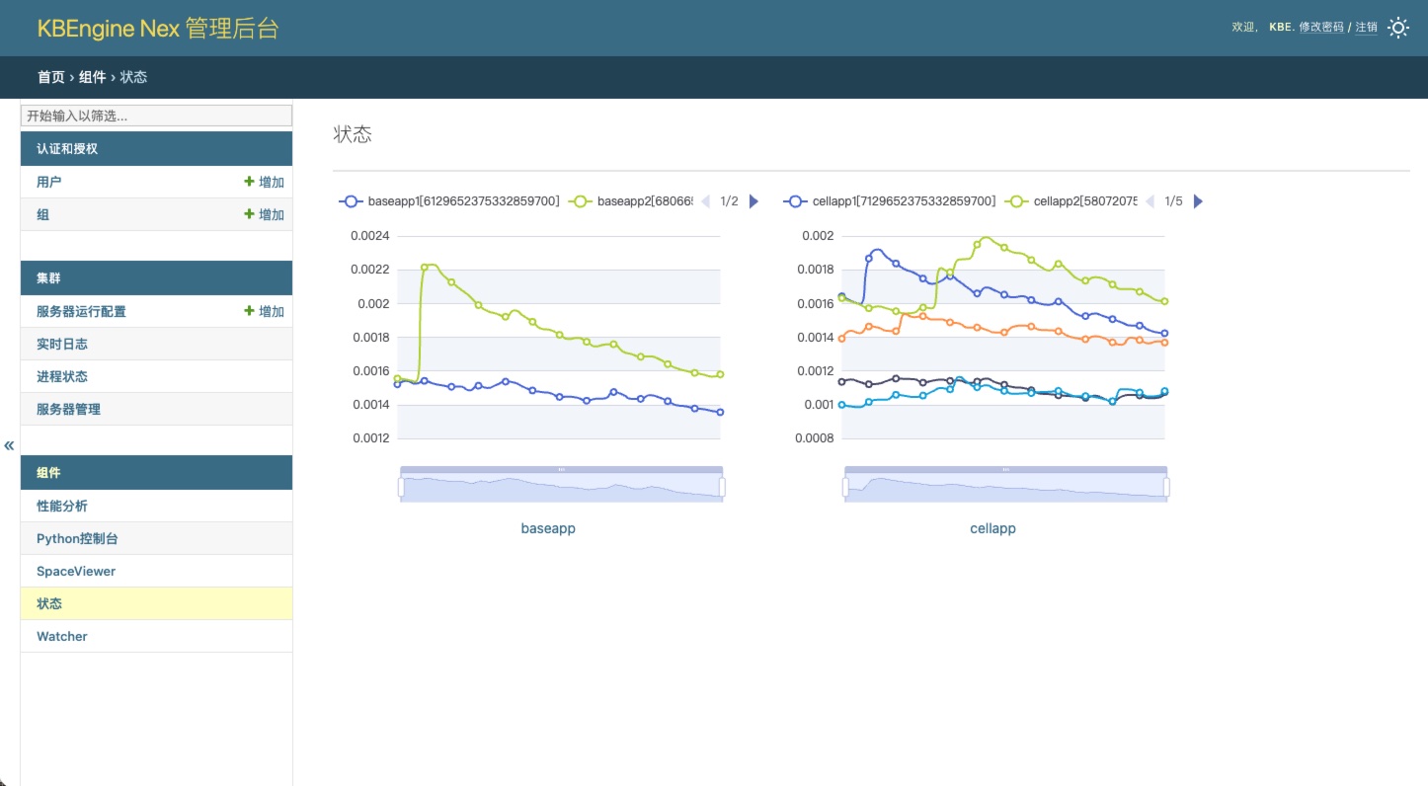The height and width of the screenshot is (786, 1428).
Task: Go to the next baseapp legend page arrow
Action: [754, 201]
